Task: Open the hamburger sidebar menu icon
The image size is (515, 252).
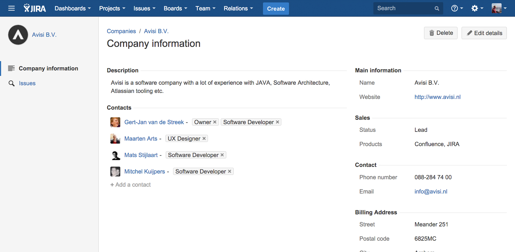Action: point(11,8)
